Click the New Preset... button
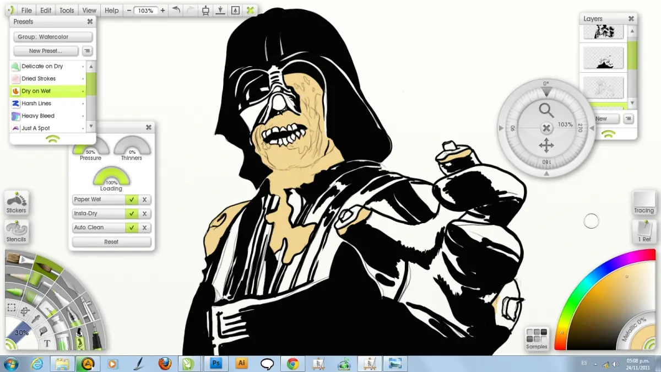 [x=46, y=51]
